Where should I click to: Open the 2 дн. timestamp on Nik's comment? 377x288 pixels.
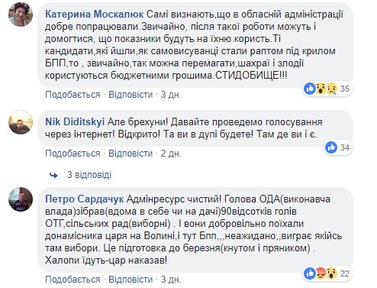[171, 154]
